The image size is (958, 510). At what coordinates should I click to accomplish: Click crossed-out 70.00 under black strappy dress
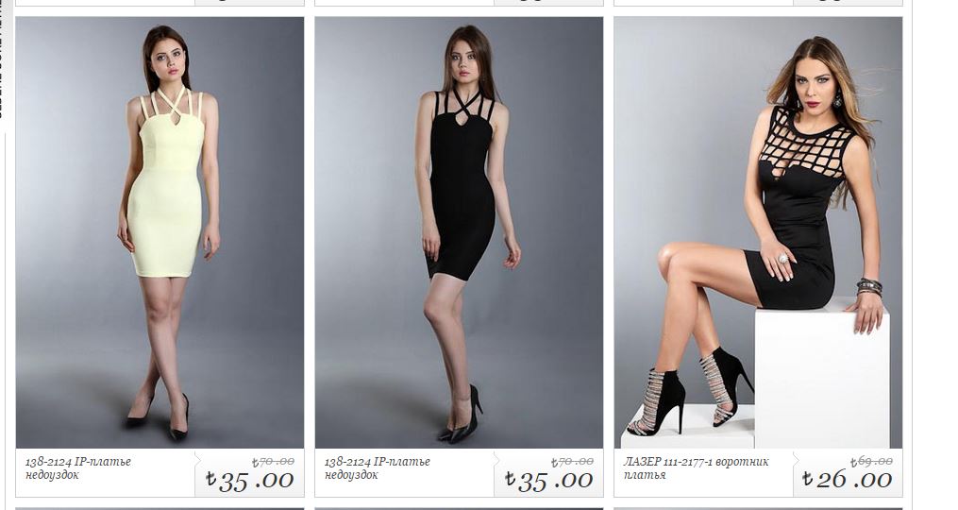pyautogui.click(x=573, y=462)
